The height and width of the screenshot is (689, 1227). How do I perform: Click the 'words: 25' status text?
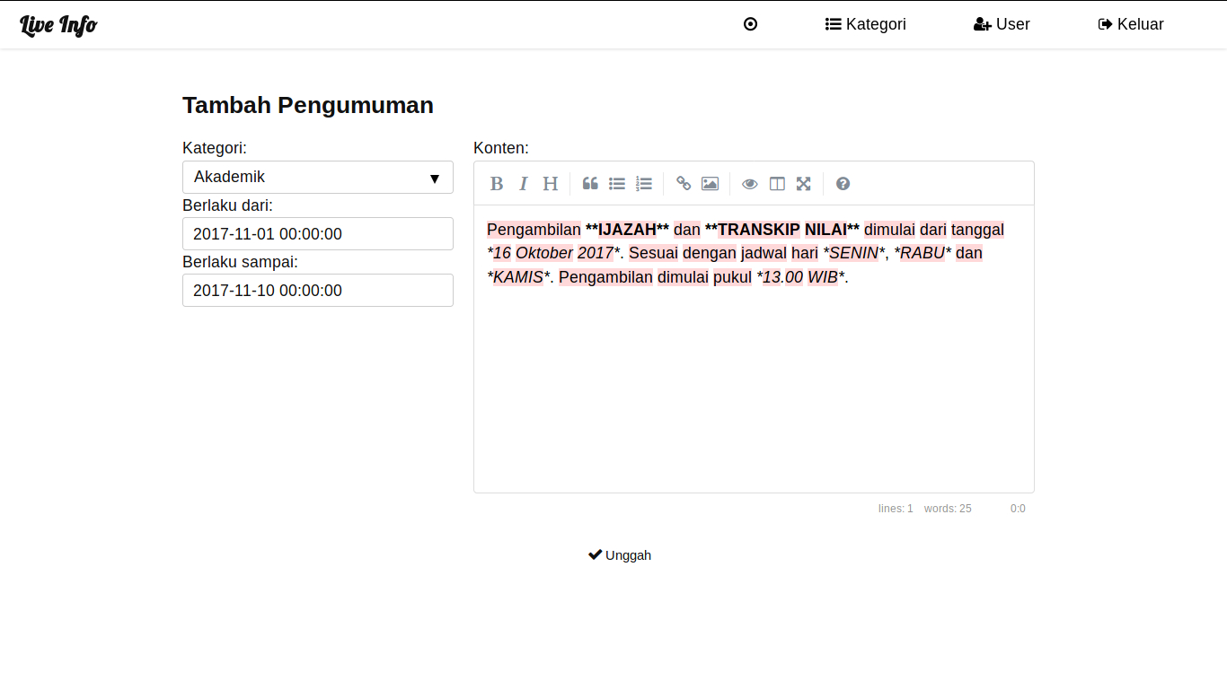(948, 509)
